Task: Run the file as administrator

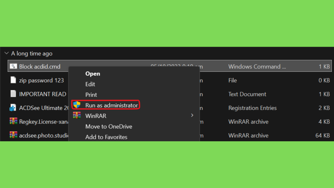Action: [112, 105]
